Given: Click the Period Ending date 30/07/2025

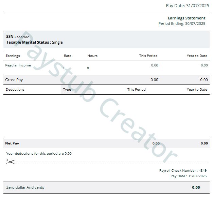Looking at the screenshot, I should [x=195, y=24].
